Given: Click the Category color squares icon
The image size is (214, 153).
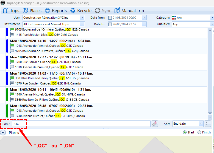Looking at the screenshot, I should (x=174, y=18).
